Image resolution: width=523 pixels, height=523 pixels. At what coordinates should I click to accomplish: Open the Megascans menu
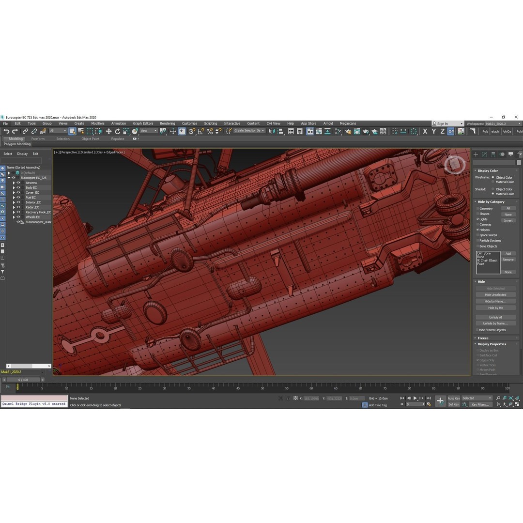point(348,123)
